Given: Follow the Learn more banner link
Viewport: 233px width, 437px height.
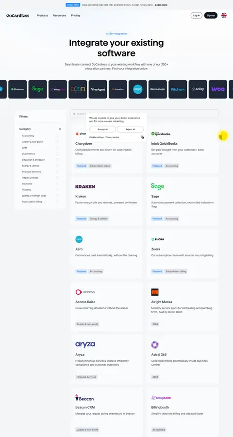Looking at the screenshot, I should click(161, 5).
